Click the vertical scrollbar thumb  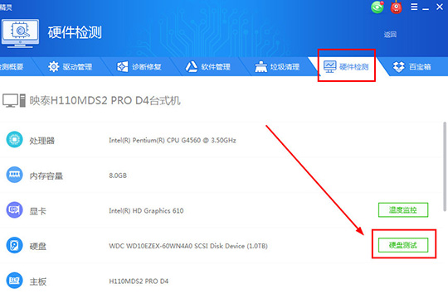point(445,166)
